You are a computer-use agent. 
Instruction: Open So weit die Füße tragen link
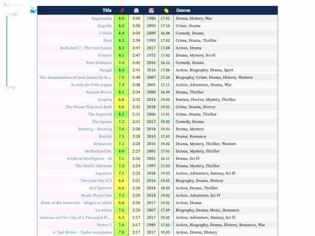(92, 84)
